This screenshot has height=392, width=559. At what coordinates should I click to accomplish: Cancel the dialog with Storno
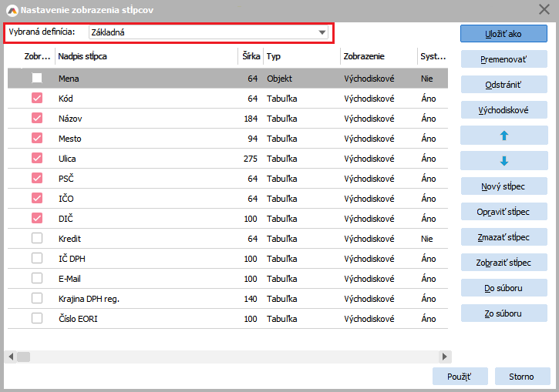click(x=520, y=376)
